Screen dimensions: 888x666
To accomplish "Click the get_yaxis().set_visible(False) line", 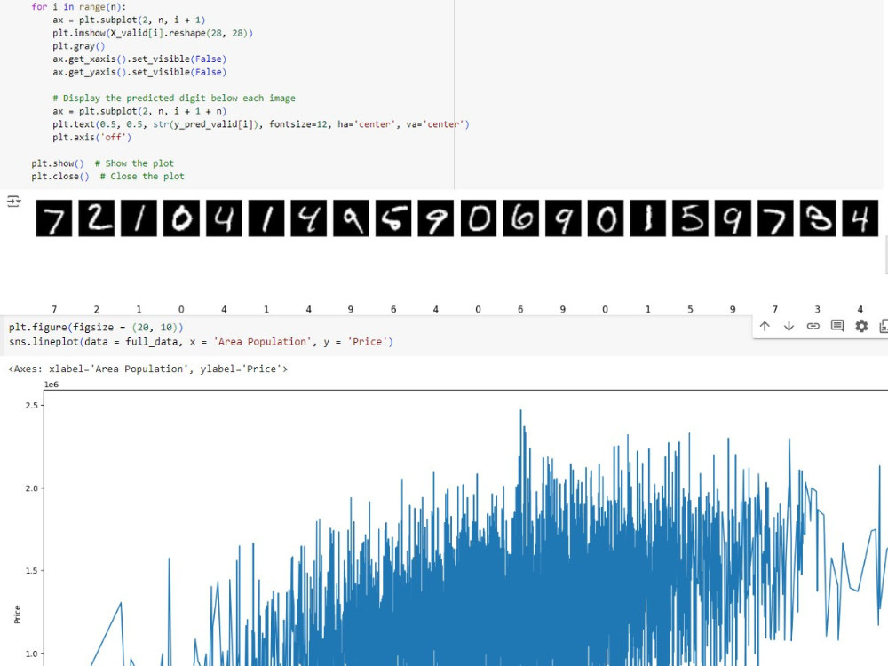I will click(139, 72).
